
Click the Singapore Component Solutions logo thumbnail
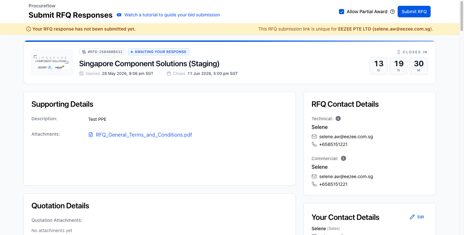[52, 62]
